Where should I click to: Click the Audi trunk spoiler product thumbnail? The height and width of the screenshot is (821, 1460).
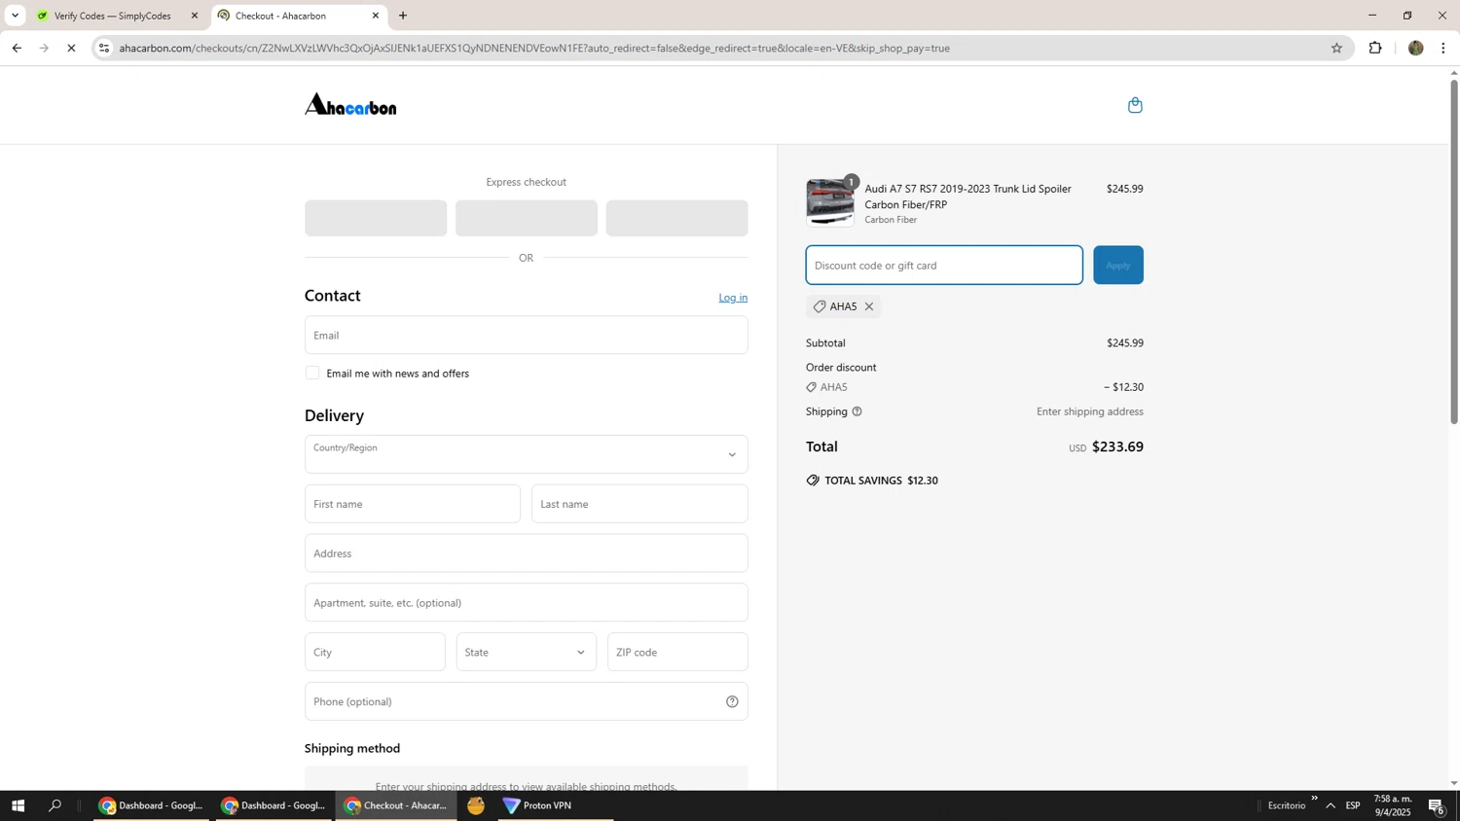click(830, 202)
